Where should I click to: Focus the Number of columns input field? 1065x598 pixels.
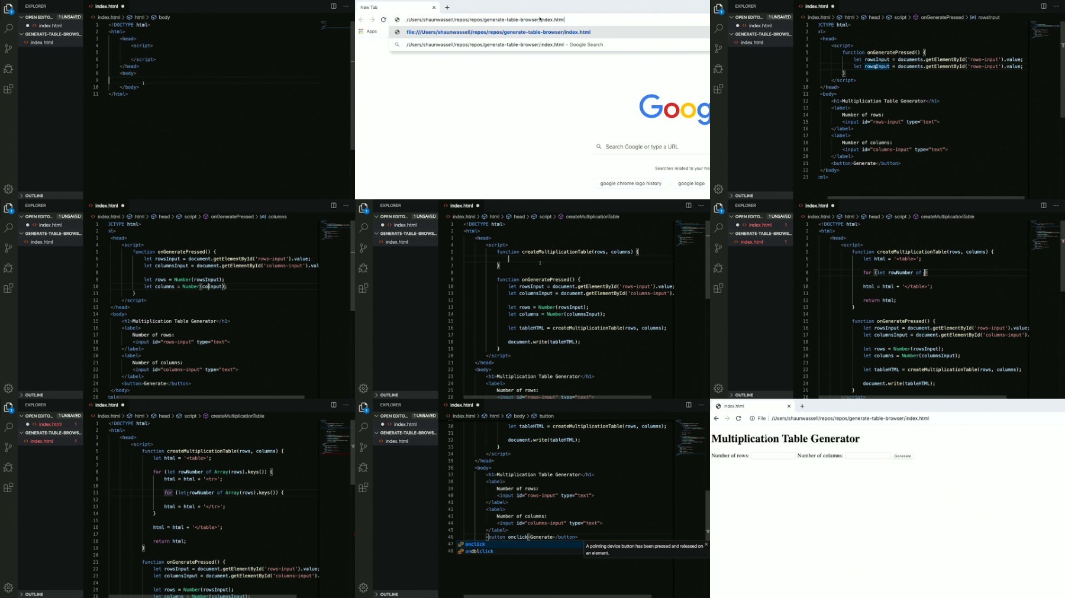click(x=867, y=456)
